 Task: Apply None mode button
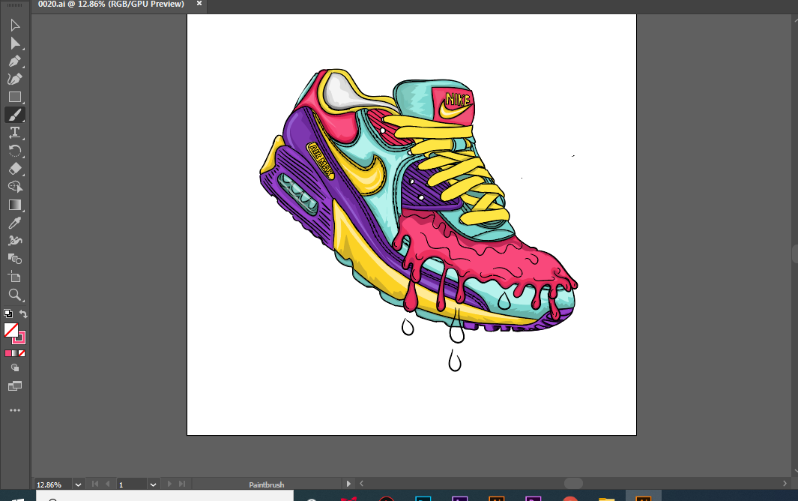tap(22, 353)
